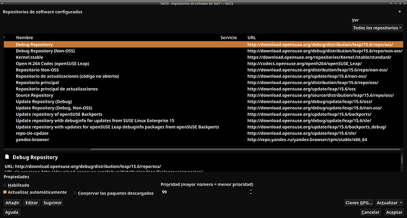Sort by the URL column header
407x218 pixels.
[x=325, y=38]
